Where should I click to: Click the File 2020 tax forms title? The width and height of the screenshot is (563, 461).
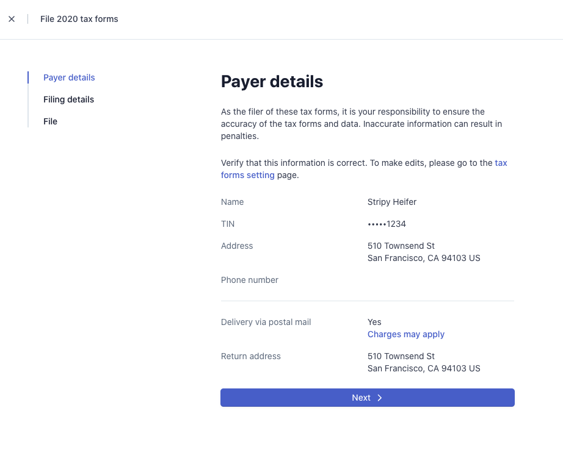point(79,19)
